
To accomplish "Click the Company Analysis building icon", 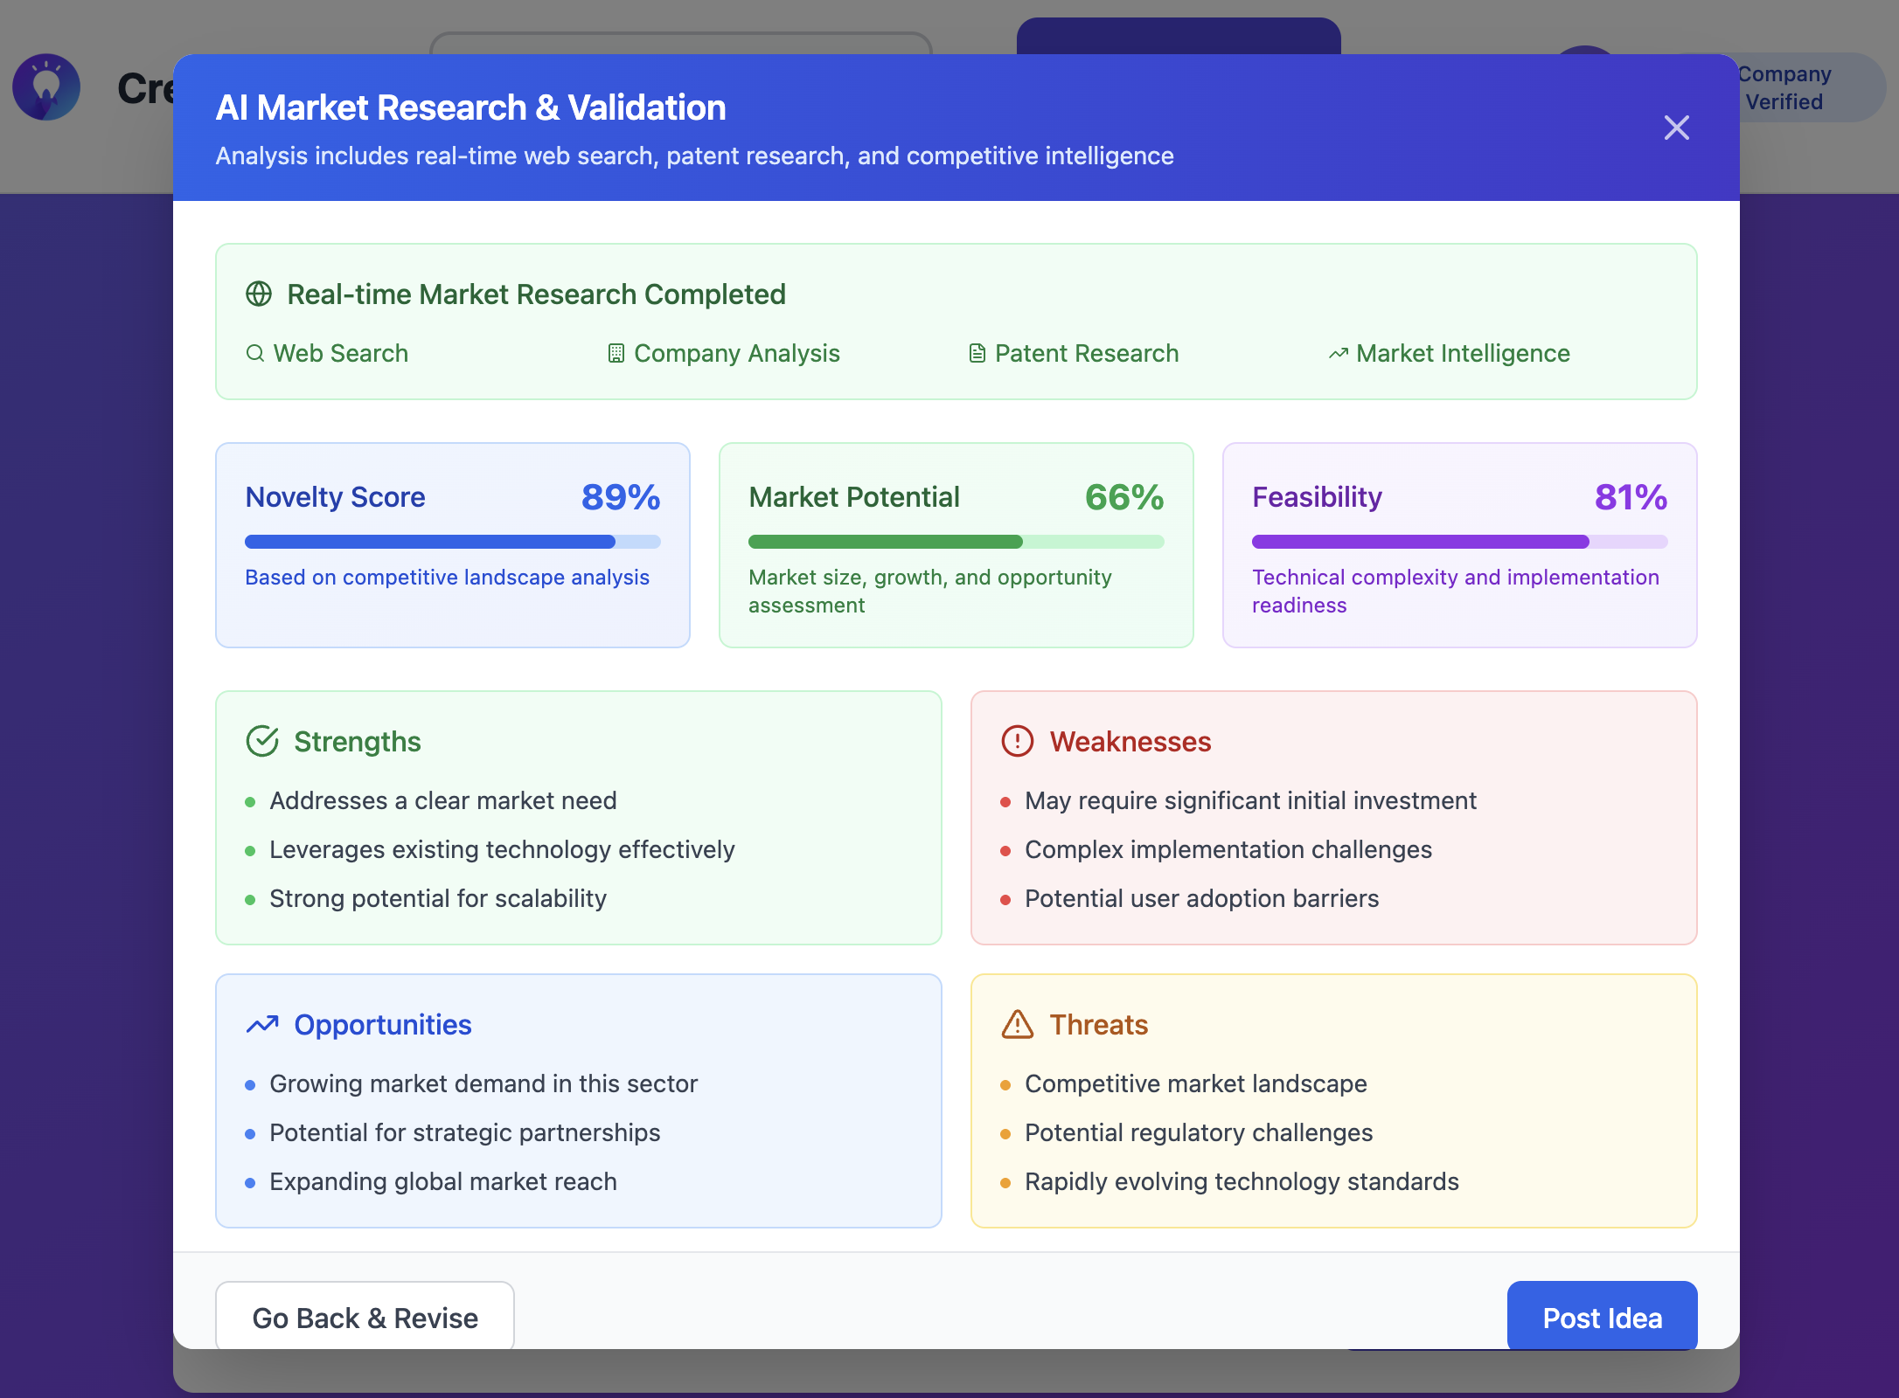I will point(616,353).
